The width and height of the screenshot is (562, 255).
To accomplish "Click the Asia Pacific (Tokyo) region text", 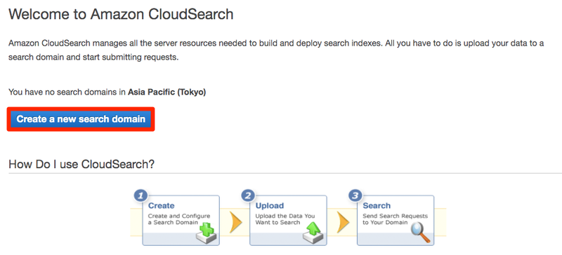I will tap(167, 92).
